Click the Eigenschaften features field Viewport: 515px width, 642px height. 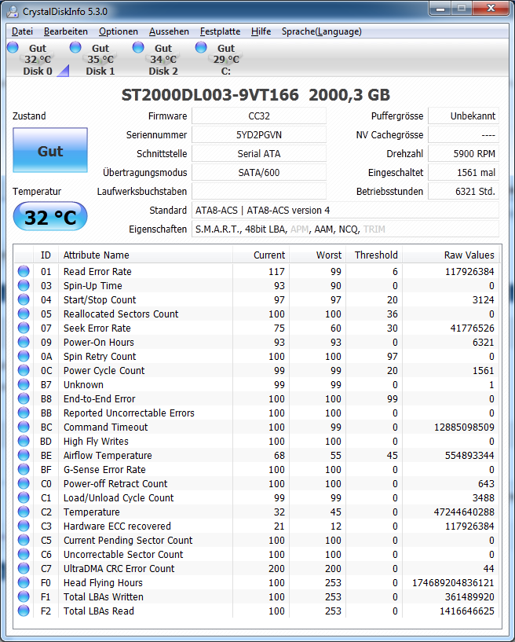click(x=345, y=229)
